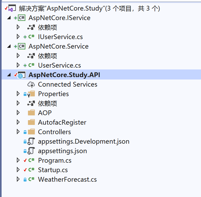The image size is (201, 197).
Task: Select the Program.cs file name
Action: [55, 161]
